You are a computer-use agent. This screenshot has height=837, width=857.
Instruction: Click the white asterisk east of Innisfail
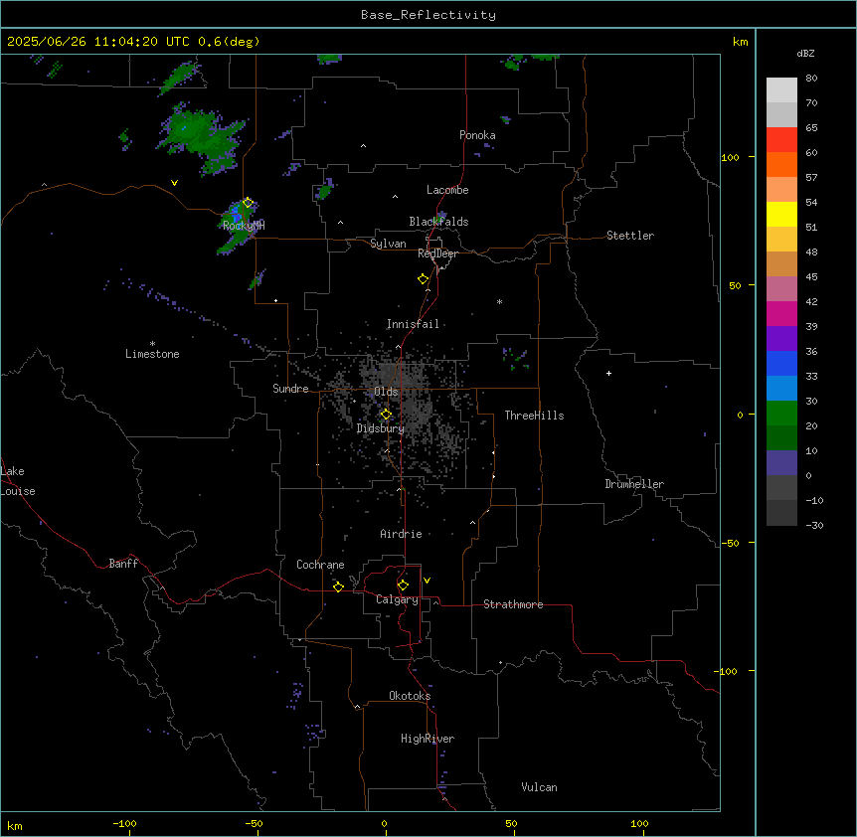tap(499, 302)
